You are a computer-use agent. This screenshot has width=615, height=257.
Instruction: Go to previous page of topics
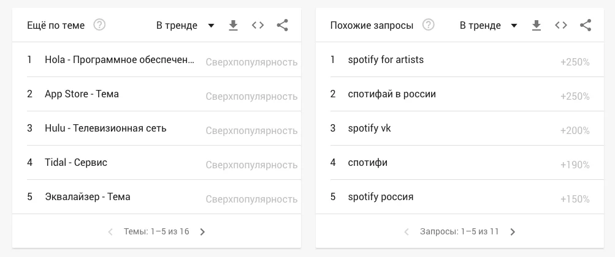point(110,232)
